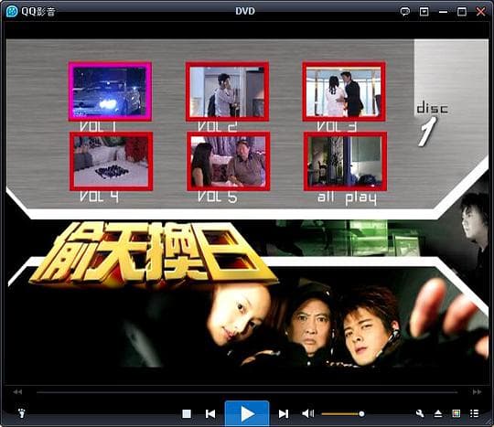Skip to the previous chapter
494x427 pixels.
point(210,414)
